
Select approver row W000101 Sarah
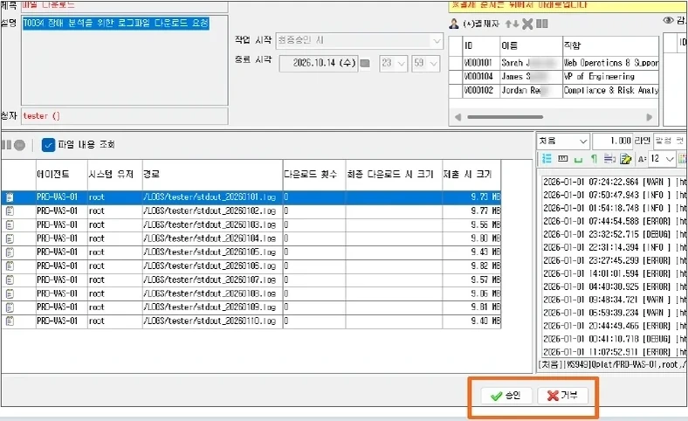tap(554, 63)
